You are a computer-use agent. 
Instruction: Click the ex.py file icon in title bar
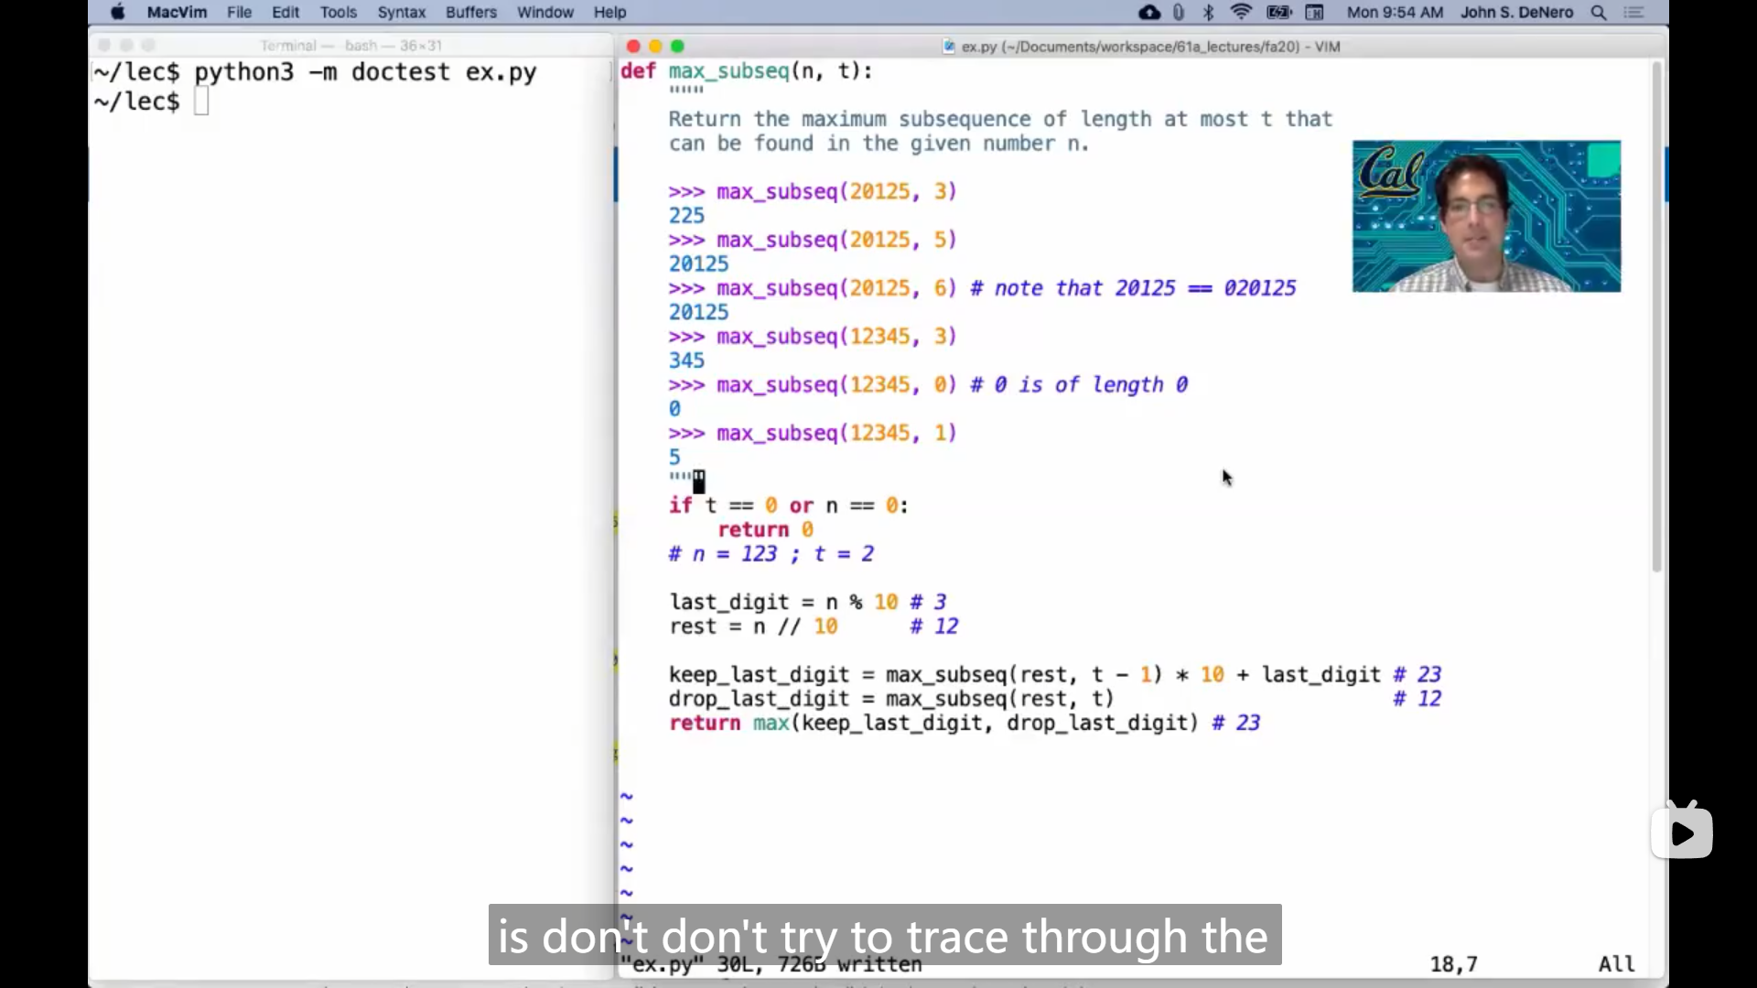(x=949, y=47)
